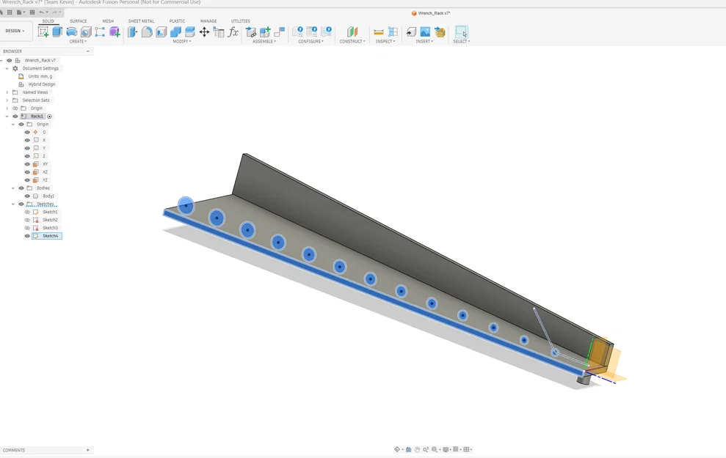
Task: Open the Modify dropdown menu
Action: (182, 42)
